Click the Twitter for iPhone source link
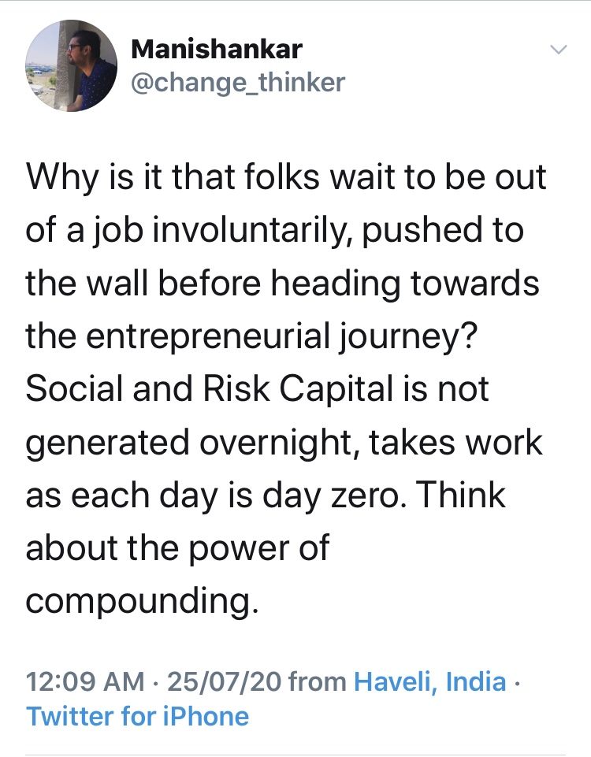The image size is (591, 757). pyautogui.click(x=137, y=716)
